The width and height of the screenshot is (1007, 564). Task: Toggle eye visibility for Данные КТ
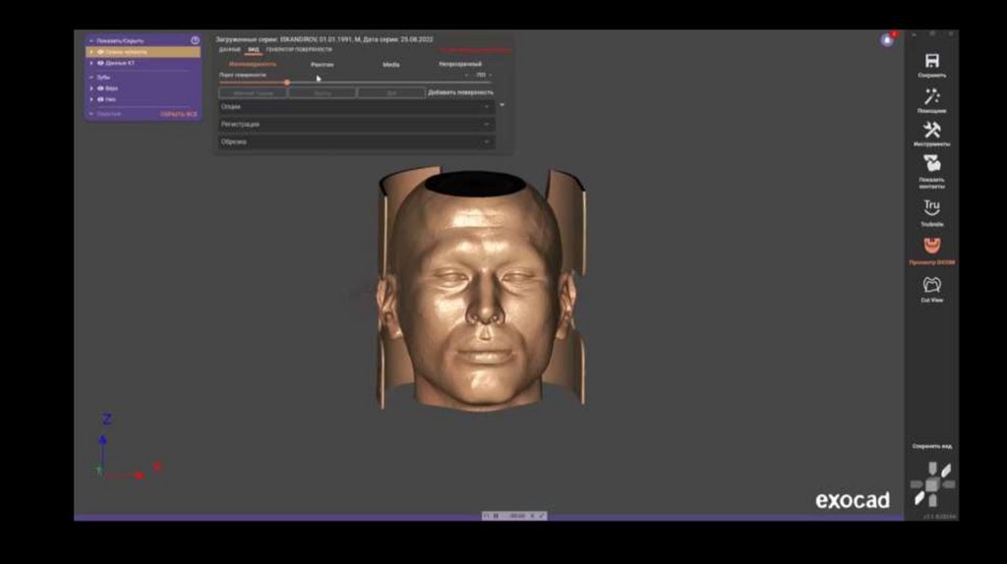click(x=100, y=63)
